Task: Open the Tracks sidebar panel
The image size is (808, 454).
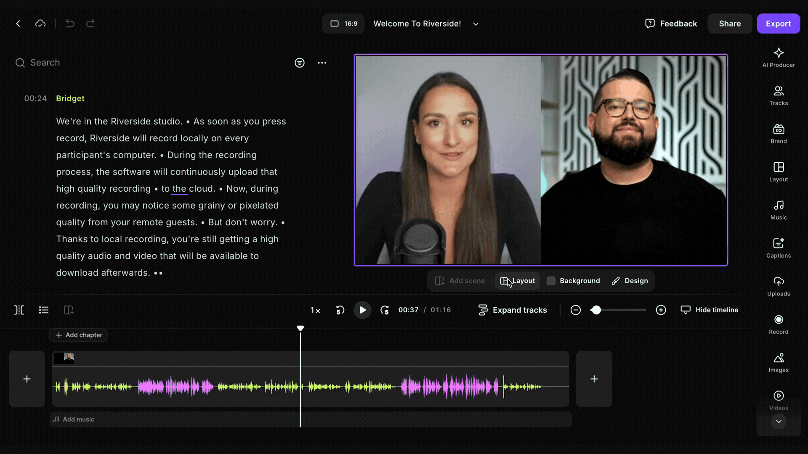Action: [x=779, y=95]
